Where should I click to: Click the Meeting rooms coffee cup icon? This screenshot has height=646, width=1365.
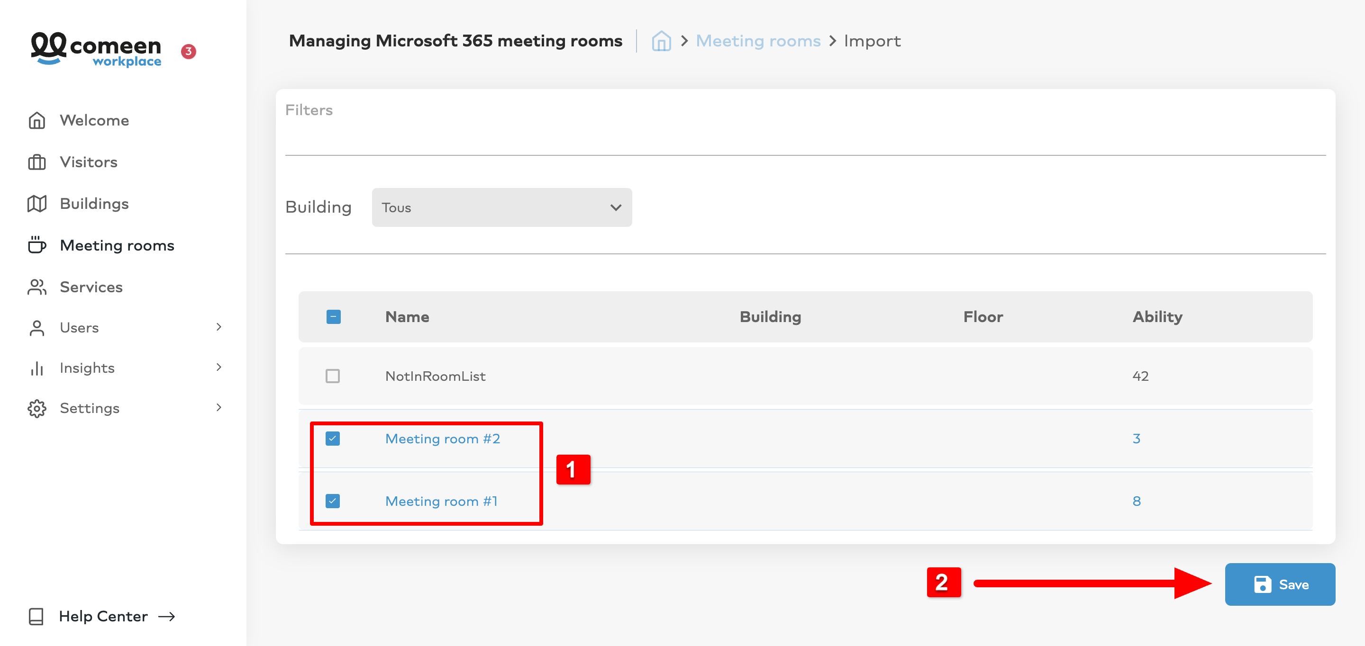[x=36, y=245]
